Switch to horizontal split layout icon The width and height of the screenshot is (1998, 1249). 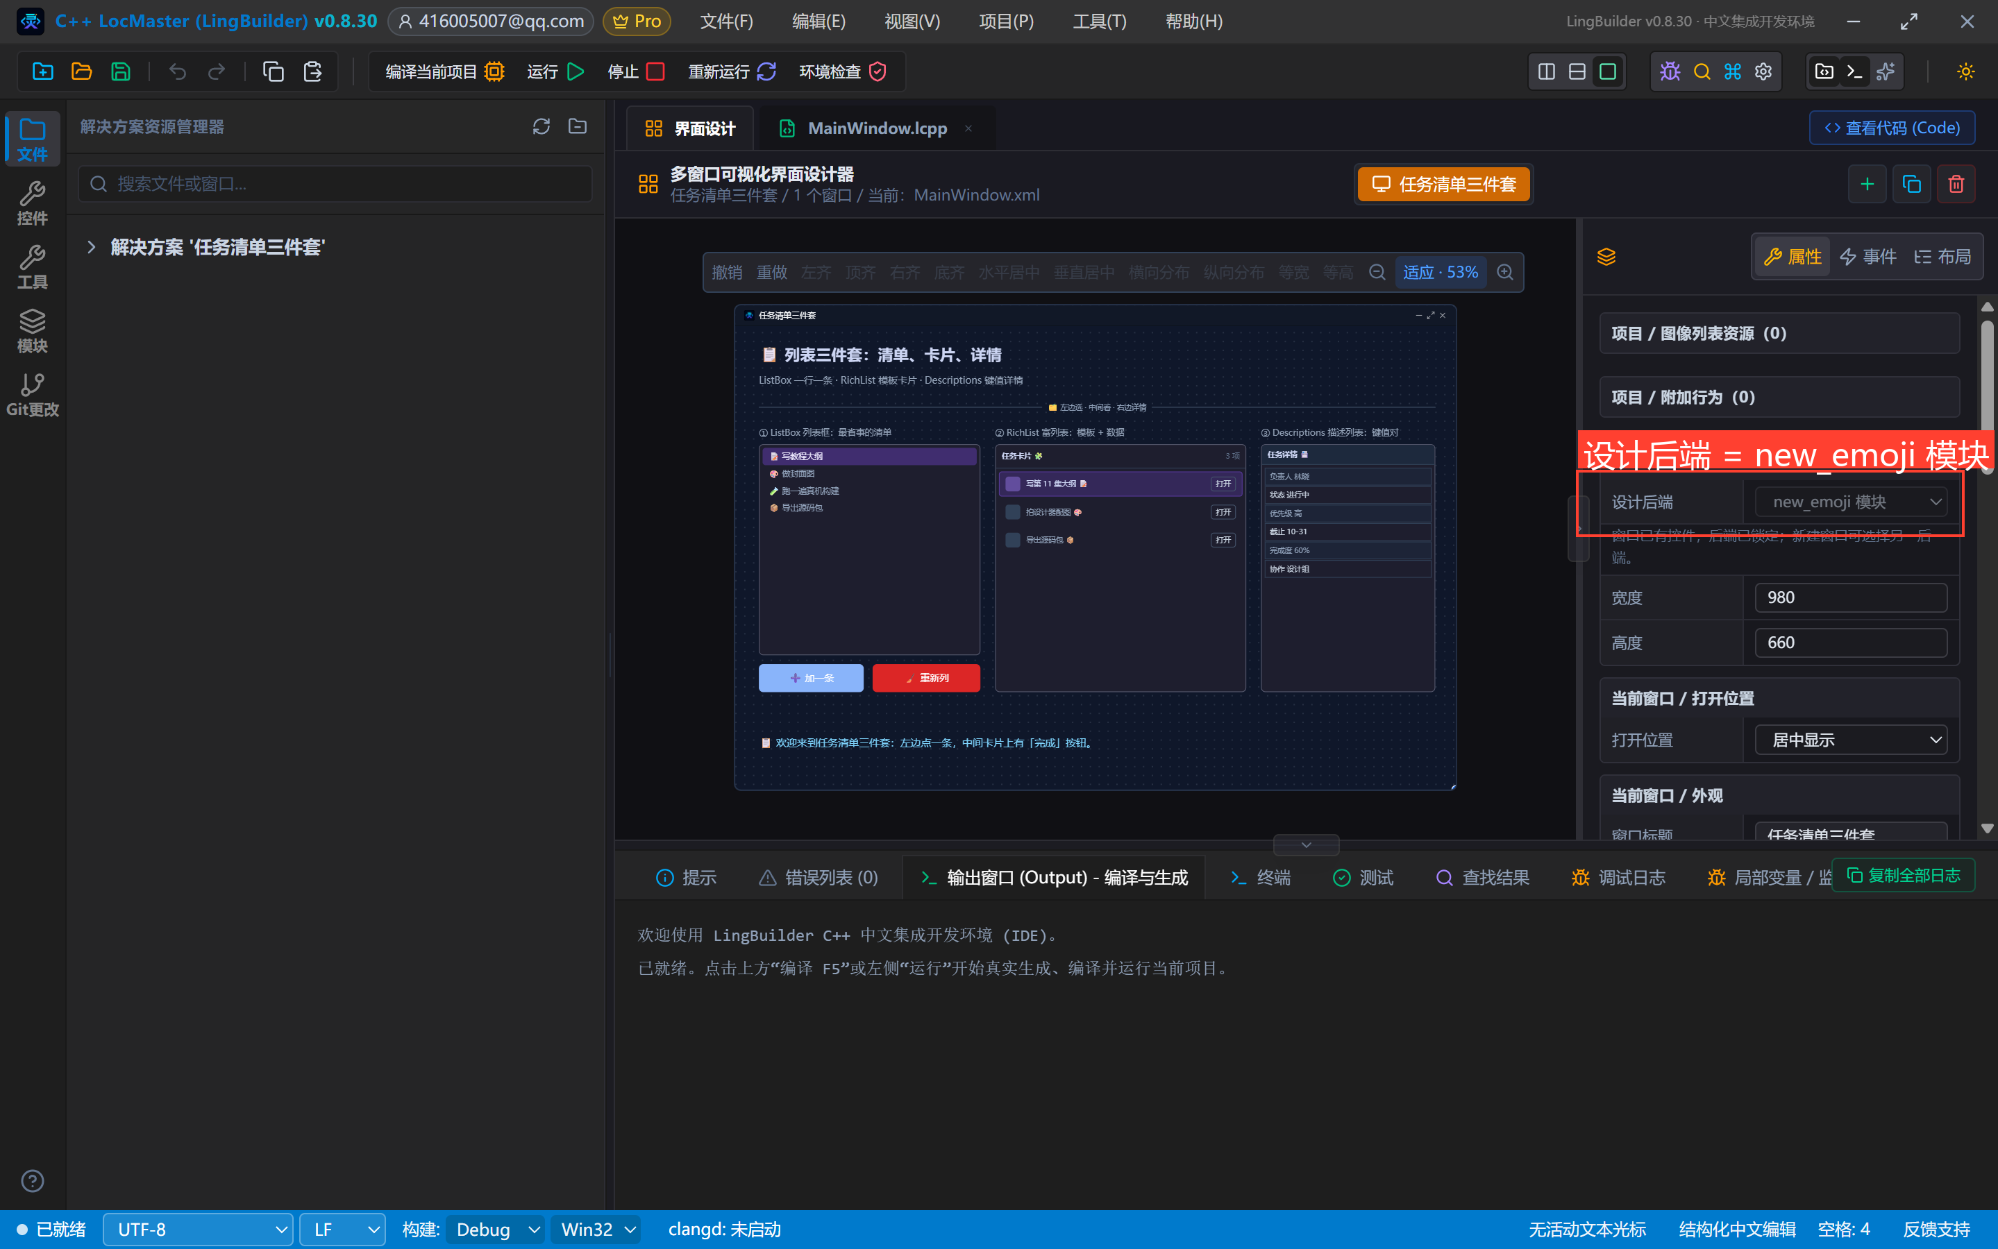click(x=1577, y=72)
